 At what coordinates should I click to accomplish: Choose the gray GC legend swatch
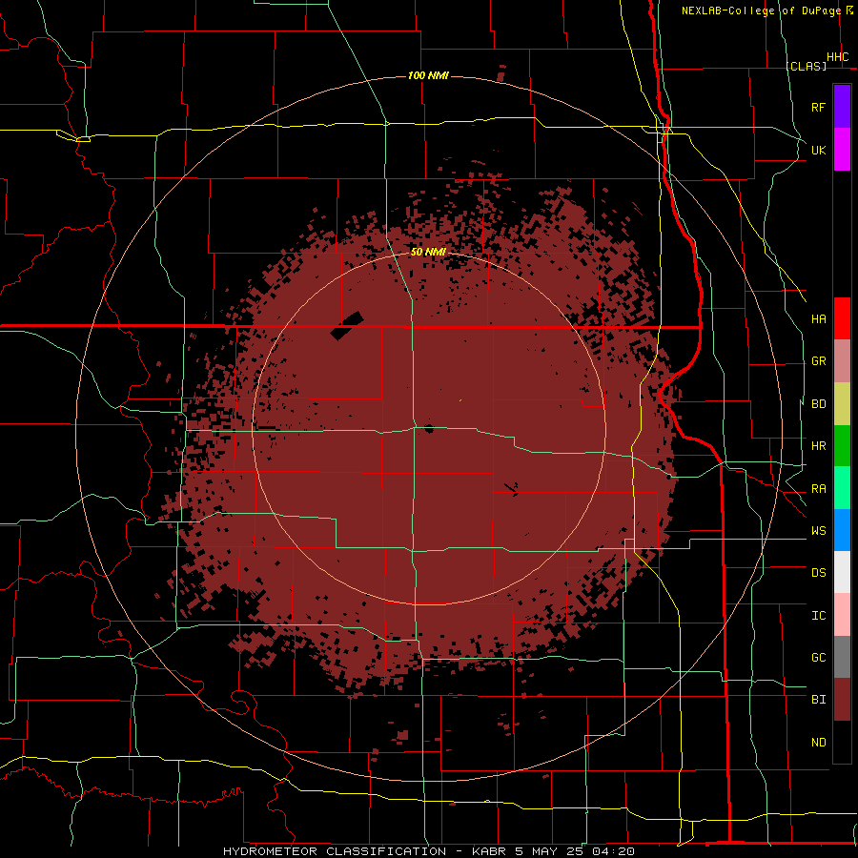click(842, 657)
